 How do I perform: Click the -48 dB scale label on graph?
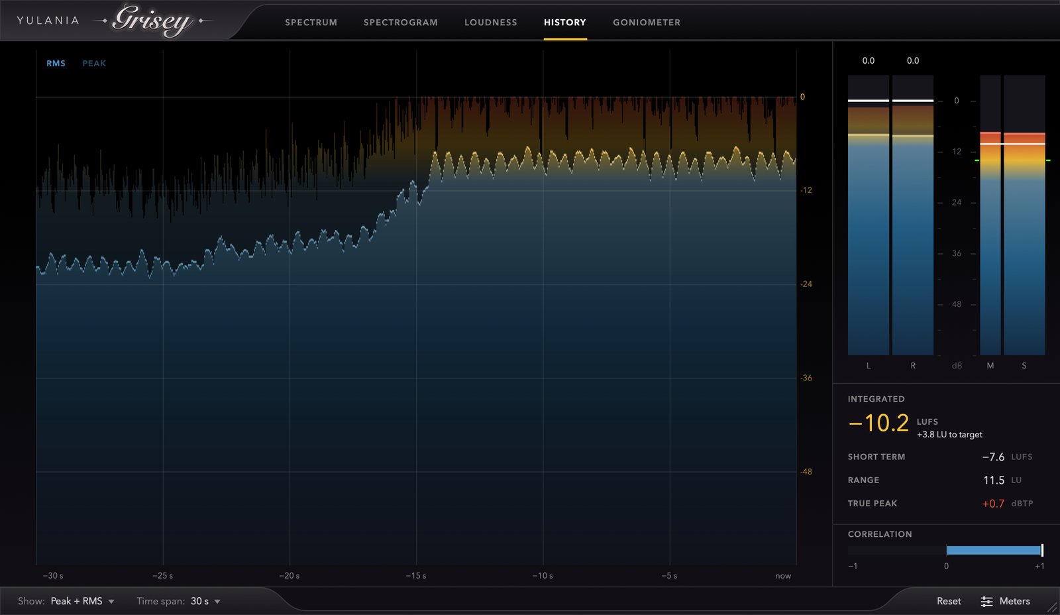806,472
